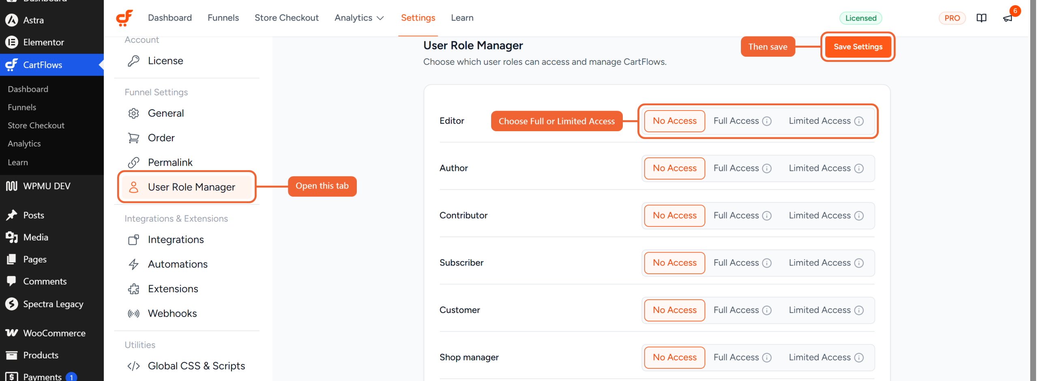Click info icon beside Customer Limited Access
The image size is (1038, 381).
859,311
